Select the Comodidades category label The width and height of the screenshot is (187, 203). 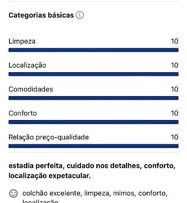coord(31,89)
